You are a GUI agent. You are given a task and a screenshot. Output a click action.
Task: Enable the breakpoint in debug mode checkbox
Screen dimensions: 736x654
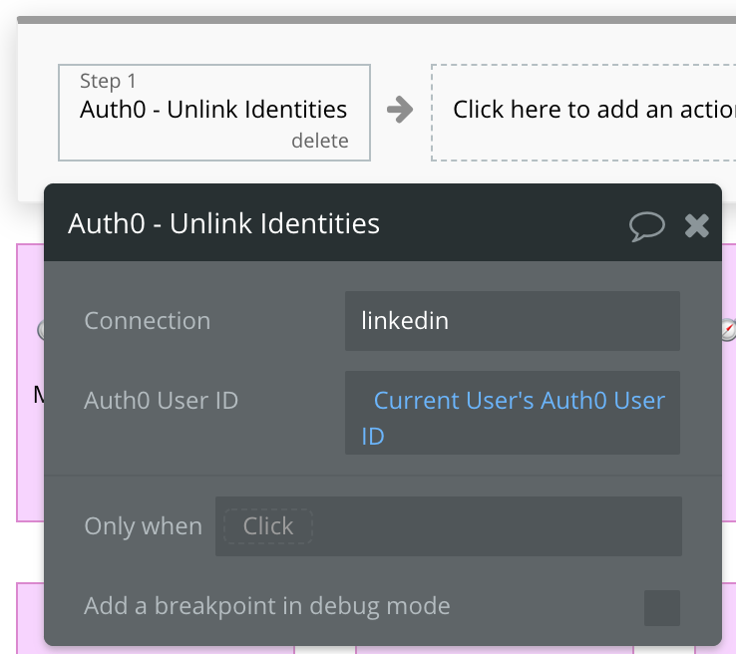coord(662,607)
